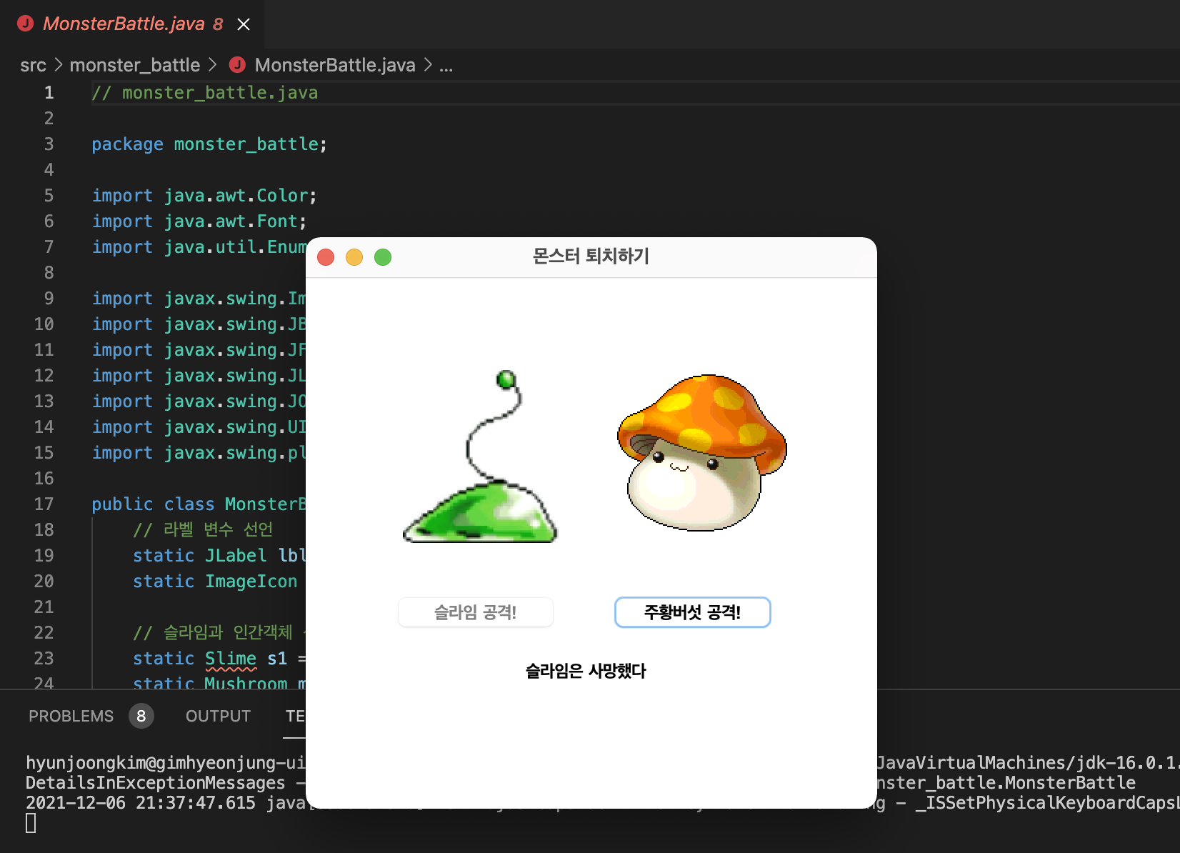Select the MonsterBattle.java editor tab
The width and height of the screenshot is (1180, 853).
click(x=133, y=24)
